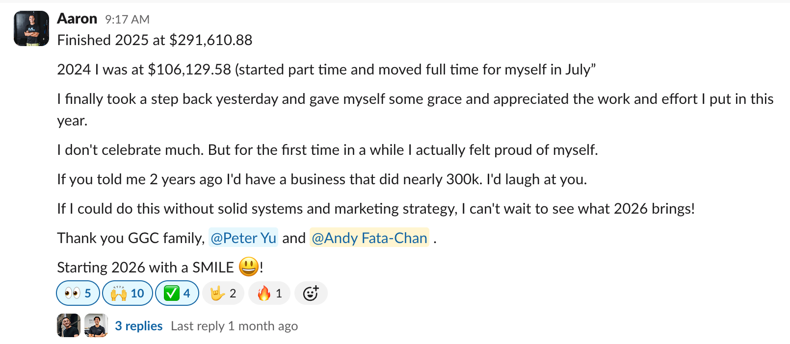Open the @Andy Fata-Chan mention

pos(369,238)
